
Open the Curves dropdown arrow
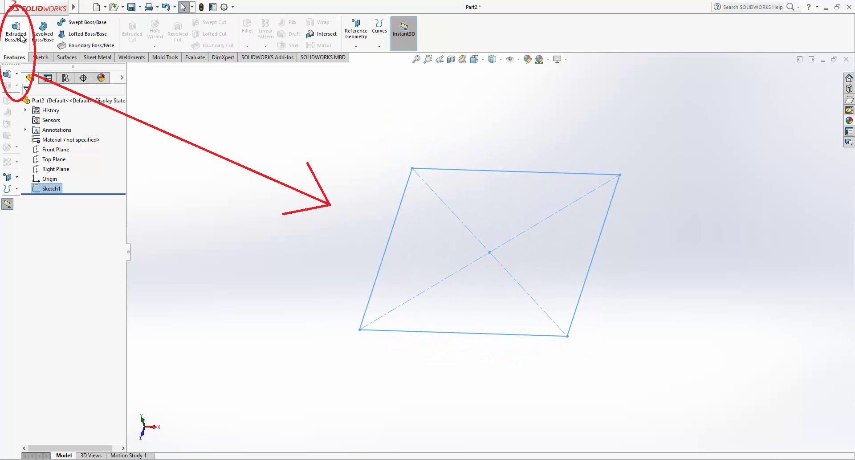(x=379, y=46)
